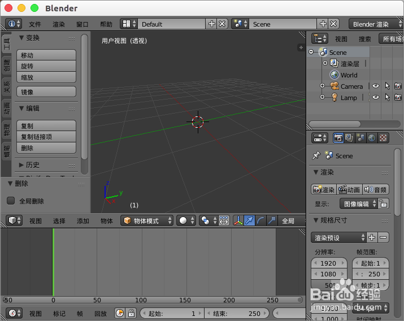Switch to Render properties tab icon
The height and width of the screenshot is (321, 404).
(338, 138)
